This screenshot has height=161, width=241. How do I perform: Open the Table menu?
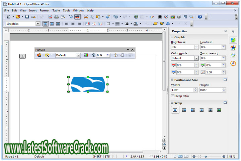(56, 11)
